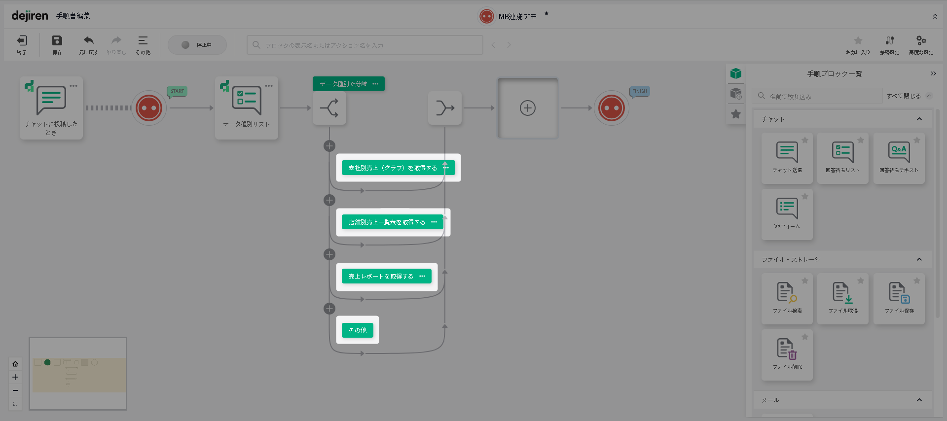
Task: Favorite the チャット送信 block star
Action: click(805, 140)
